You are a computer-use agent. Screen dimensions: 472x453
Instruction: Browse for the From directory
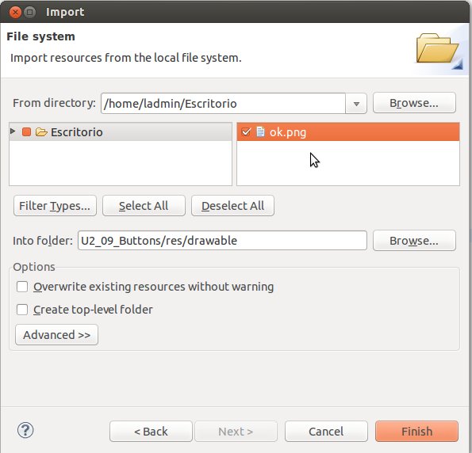(414, 103)
